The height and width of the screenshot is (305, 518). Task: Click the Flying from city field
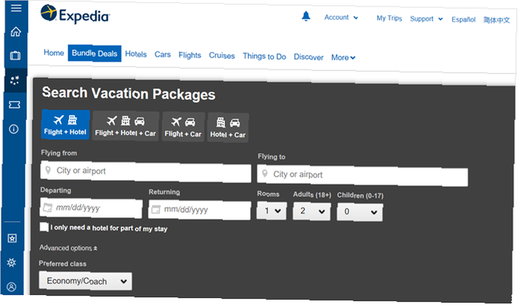point(146,172)
